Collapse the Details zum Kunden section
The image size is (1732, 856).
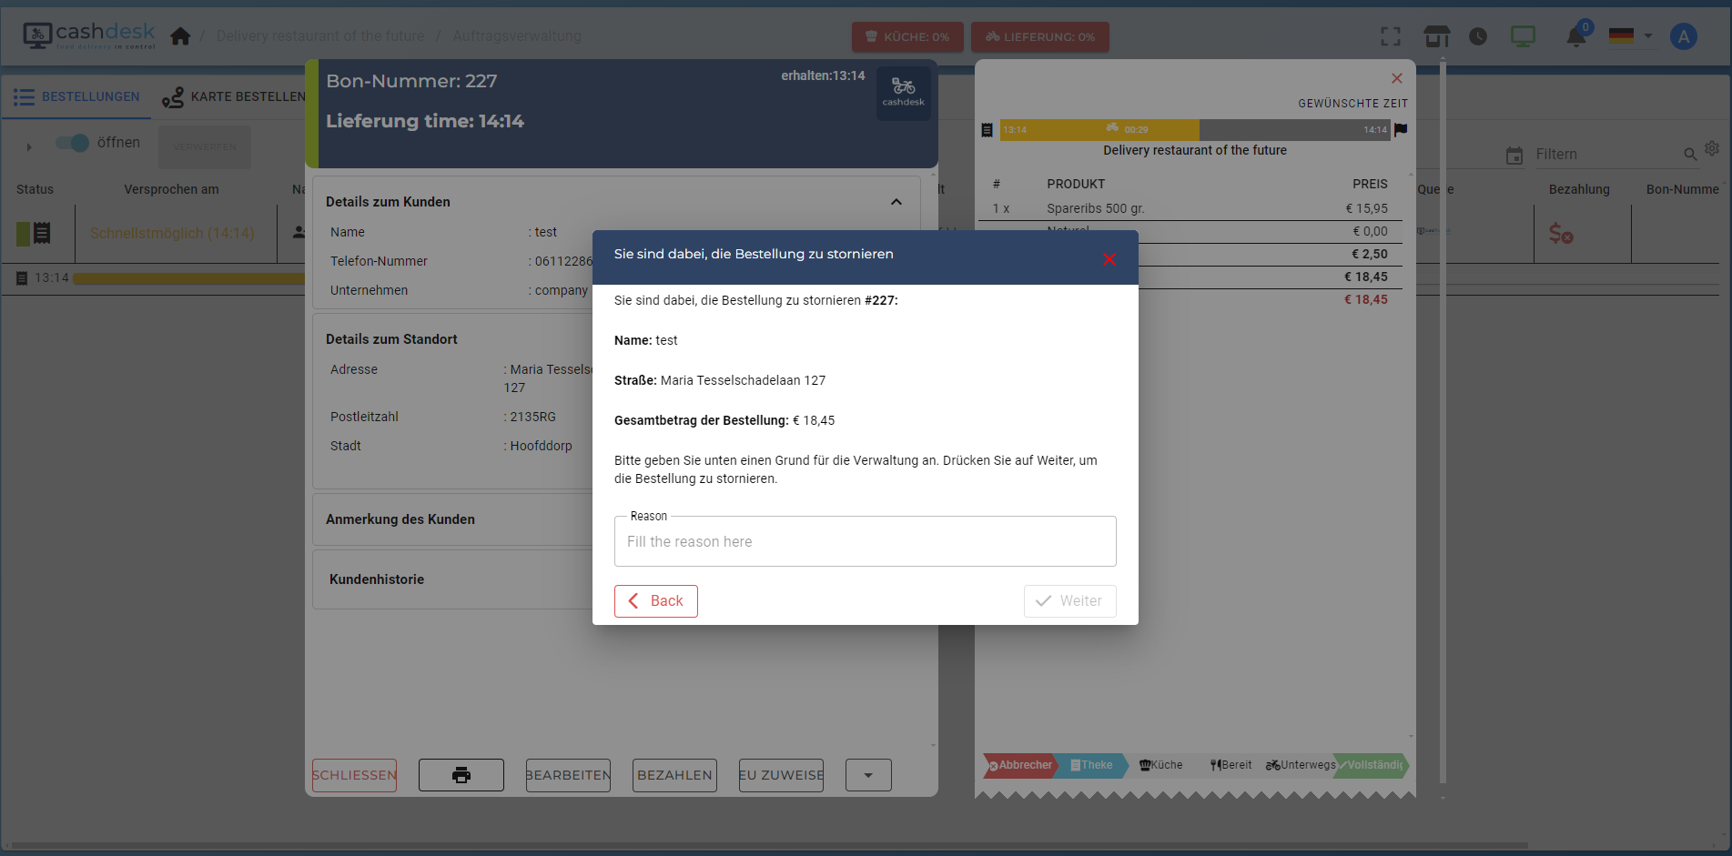pyautogui.click(x=896, y=202)
